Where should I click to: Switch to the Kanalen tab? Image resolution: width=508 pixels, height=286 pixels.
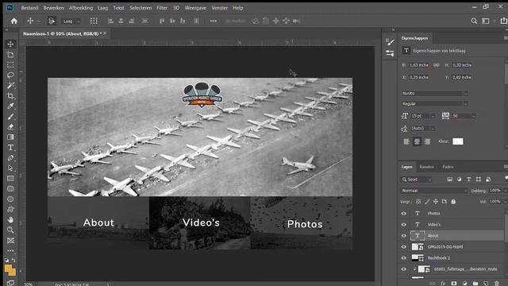pos(427,167)
